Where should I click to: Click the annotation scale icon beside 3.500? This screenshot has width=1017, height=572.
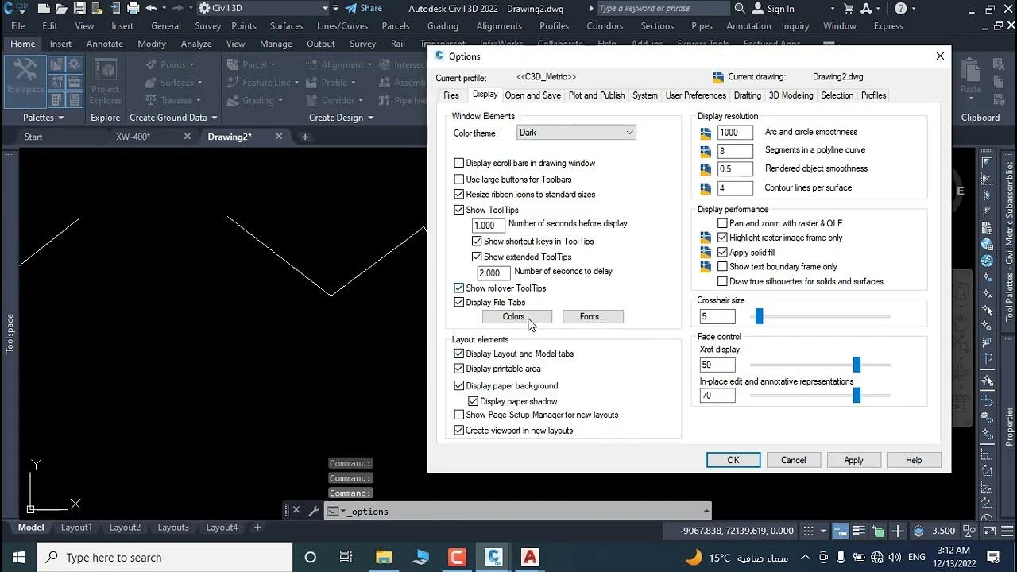tap(918, 531)
